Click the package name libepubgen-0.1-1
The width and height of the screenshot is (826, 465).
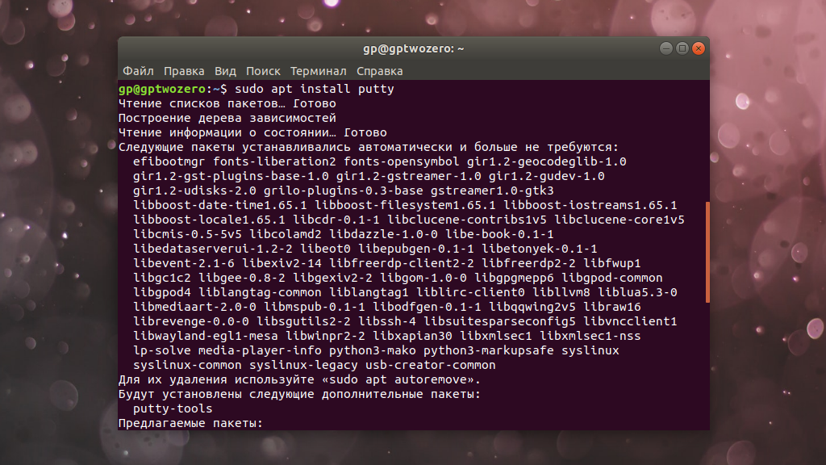pos(416,249)
